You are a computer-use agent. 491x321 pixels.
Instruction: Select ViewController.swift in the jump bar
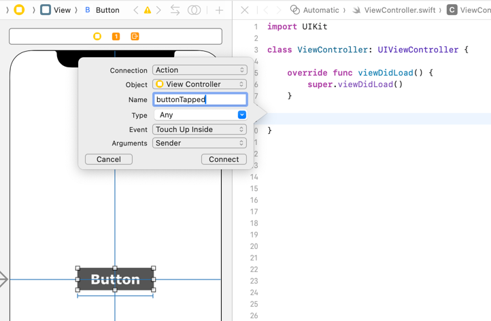pyautogui.click(x=394, y=10)
